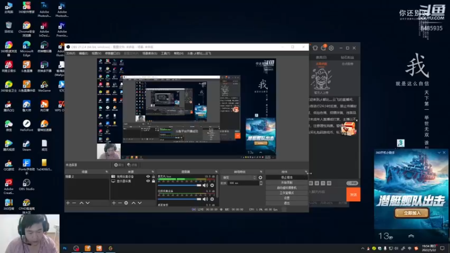Click the orange send button in Douyu chat
The width and height of the screenshot is (450, 253).
tap(353, 195)
